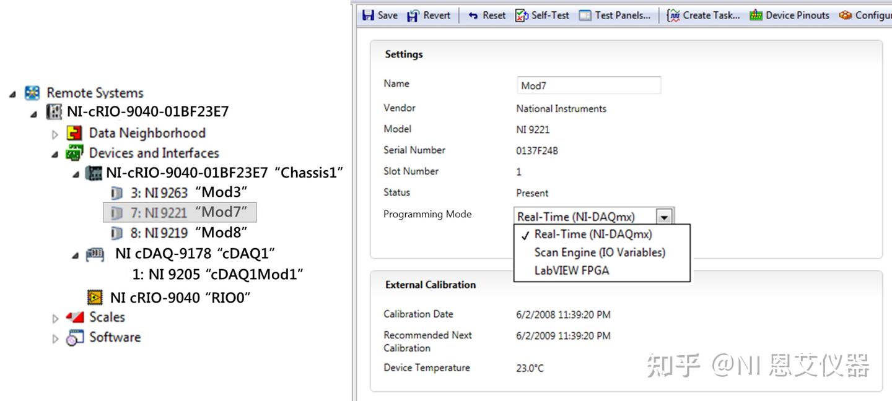Click the Save floppy disk icon

coord(368,15)
